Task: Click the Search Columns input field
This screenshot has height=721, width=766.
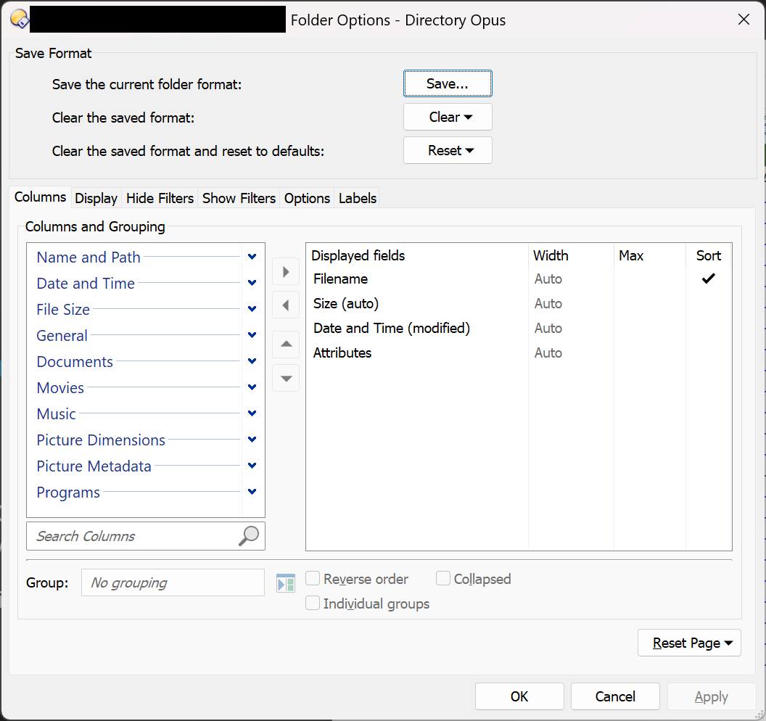Action: pyautogui.click(x=146, y=536)
